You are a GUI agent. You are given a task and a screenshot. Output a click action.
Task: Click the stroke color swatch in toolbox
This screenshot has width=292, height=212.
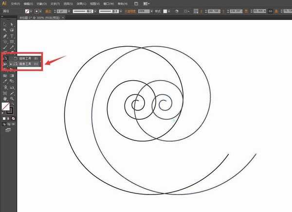point(10,111)
